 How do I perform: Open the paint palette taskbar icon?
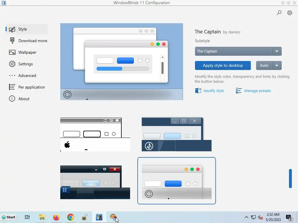pos(113,217)
